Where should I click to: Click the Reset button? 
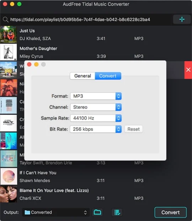click(x=133, y=129)
